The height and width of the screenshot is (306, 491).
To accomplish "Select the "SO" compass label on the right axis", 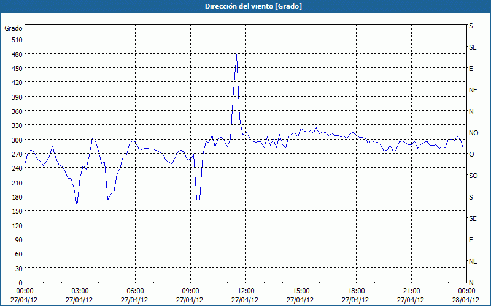I will pos(473,176).
